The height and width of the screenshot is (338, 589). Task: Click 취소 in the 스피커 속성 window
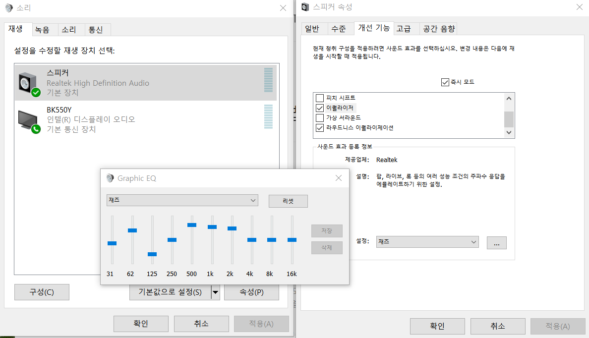pyautogui.click(x=498, y=326)
